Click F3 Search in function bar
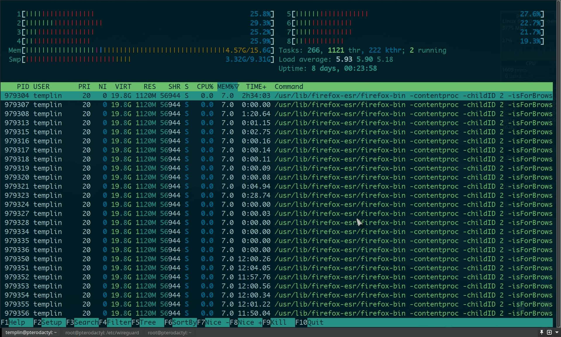561x337 pixels. pos(86,322)
